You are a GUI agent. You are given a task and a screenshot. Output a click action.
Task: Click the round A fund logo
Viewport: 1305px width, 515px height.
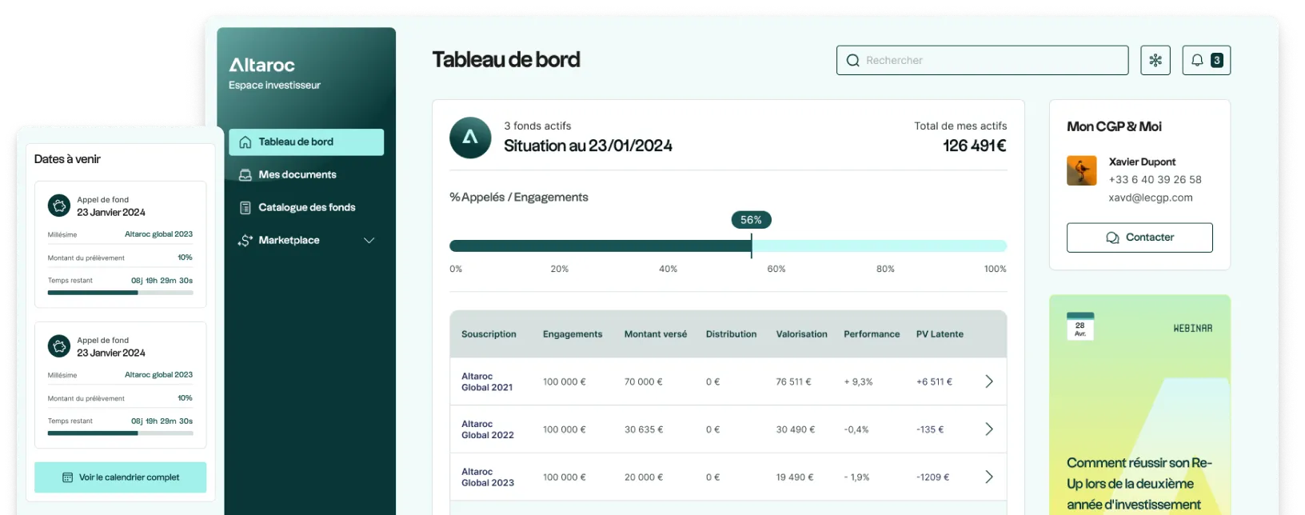point(470,138)
